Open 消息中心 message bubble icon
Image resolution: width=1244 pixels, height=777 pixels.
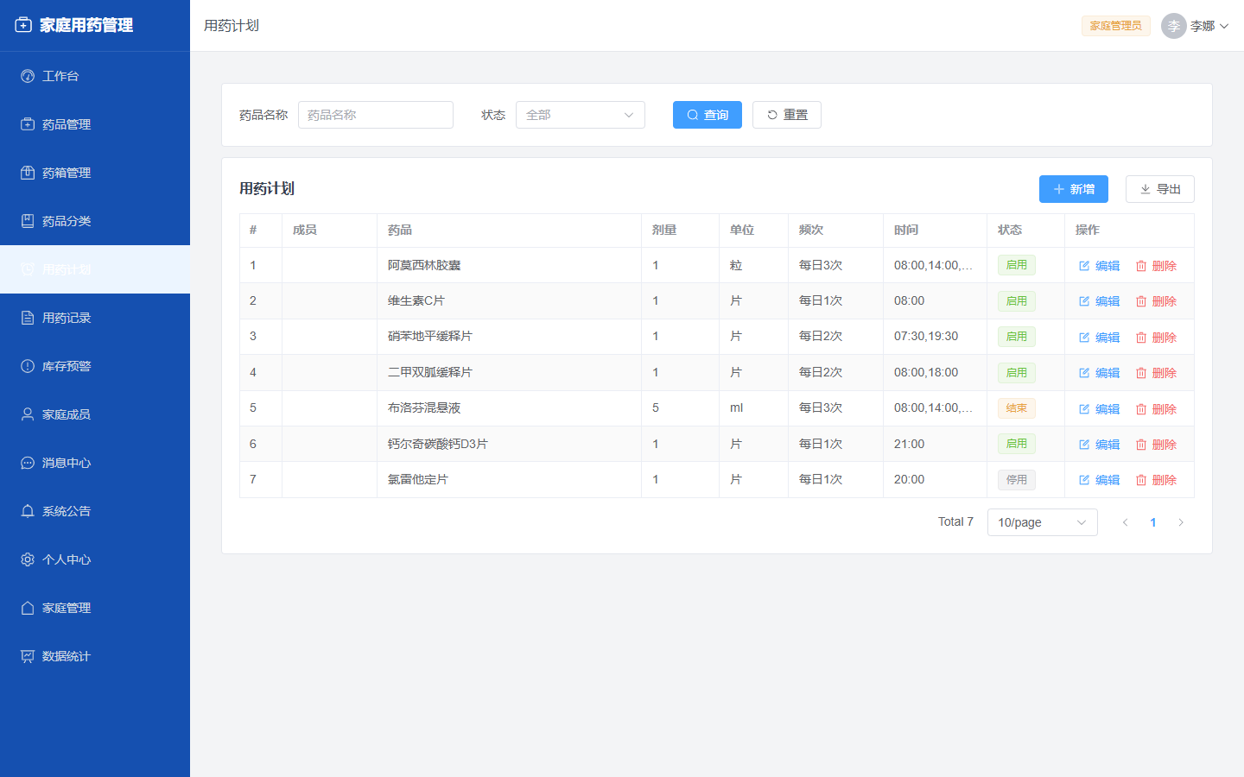click(x=28, y=463)
